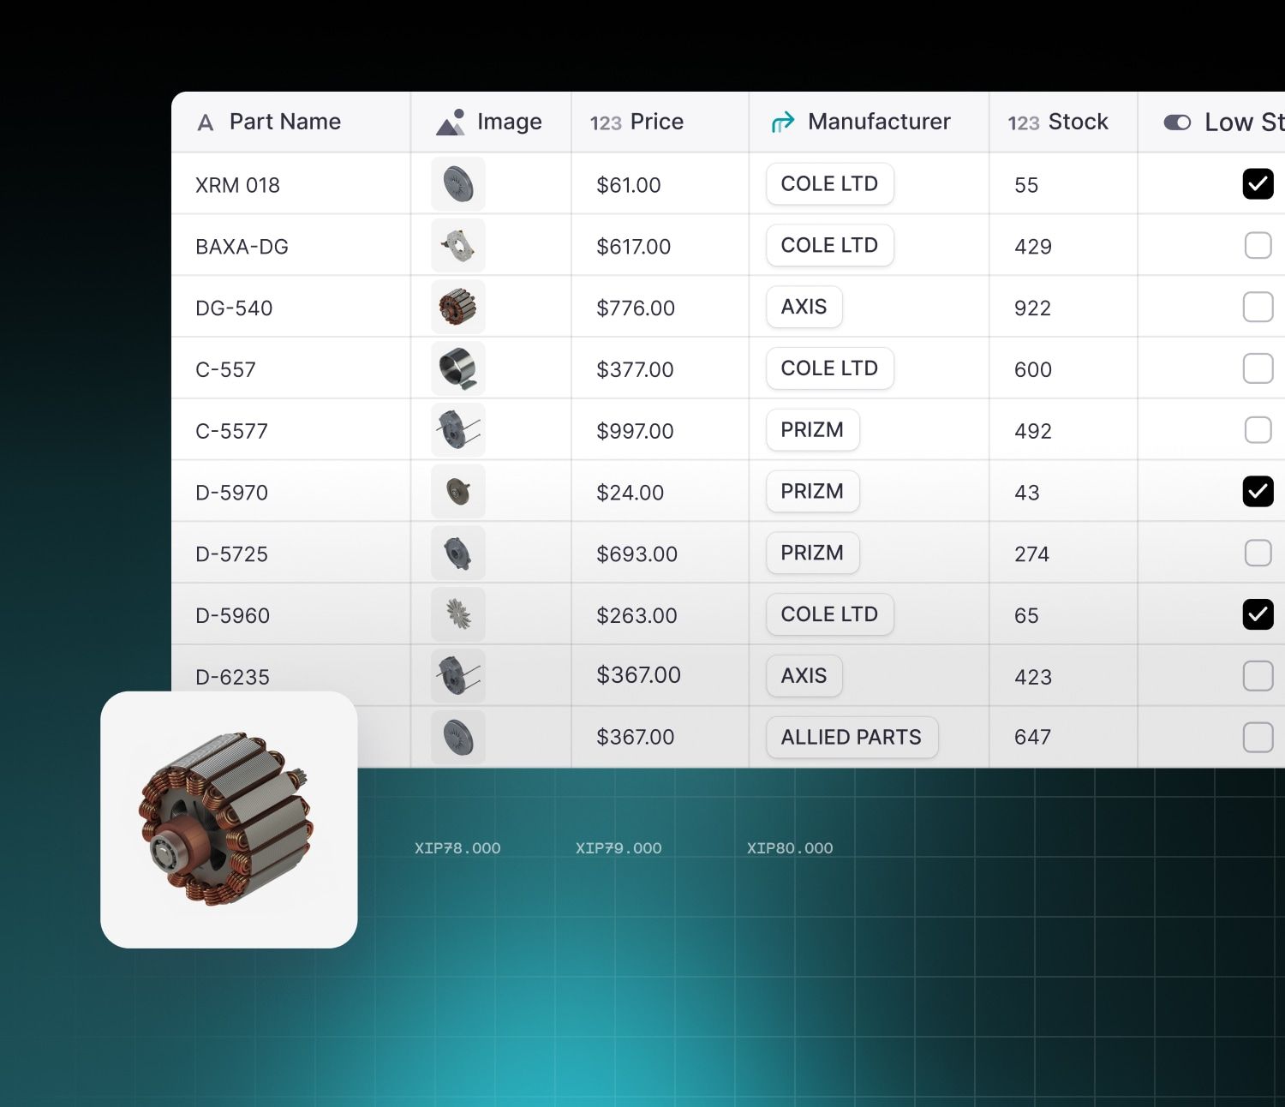1285x1107 pixels.
Task: Open the DG-540 rotor image thumbnail
Action: tap(458, 307)
